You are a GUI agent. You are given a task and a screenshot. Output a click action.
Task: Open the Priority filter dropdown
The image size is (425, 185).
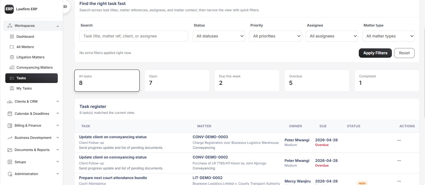tap(275, 36)
